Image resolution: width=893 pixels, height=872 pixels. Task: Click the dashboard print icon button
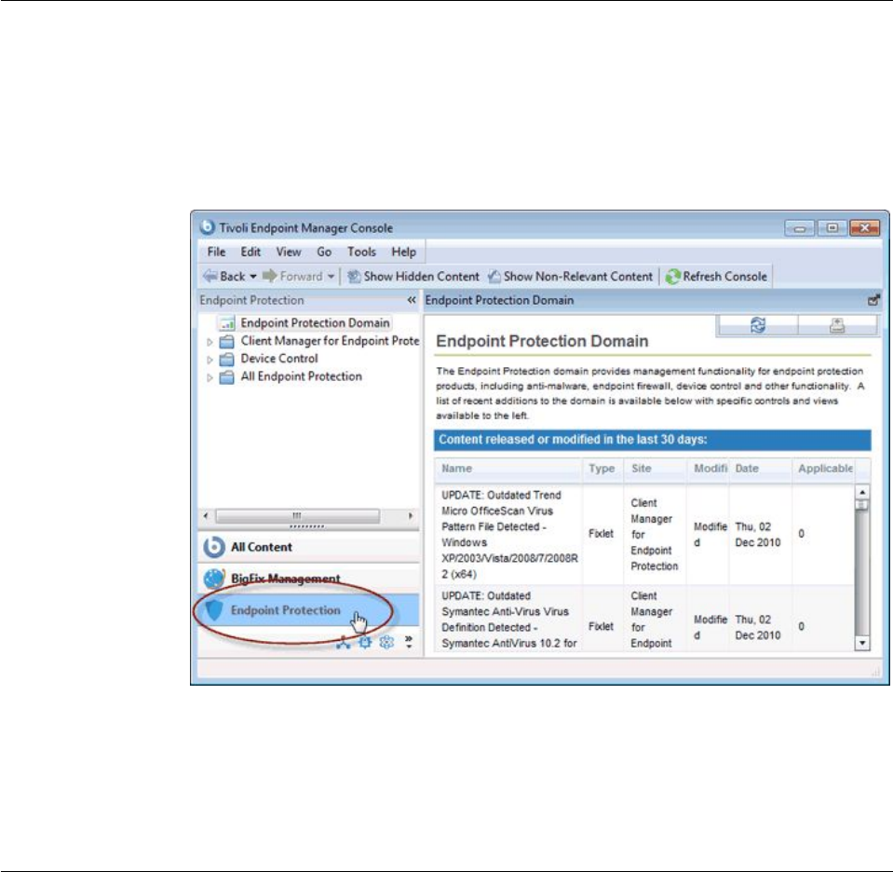(836, 325)
